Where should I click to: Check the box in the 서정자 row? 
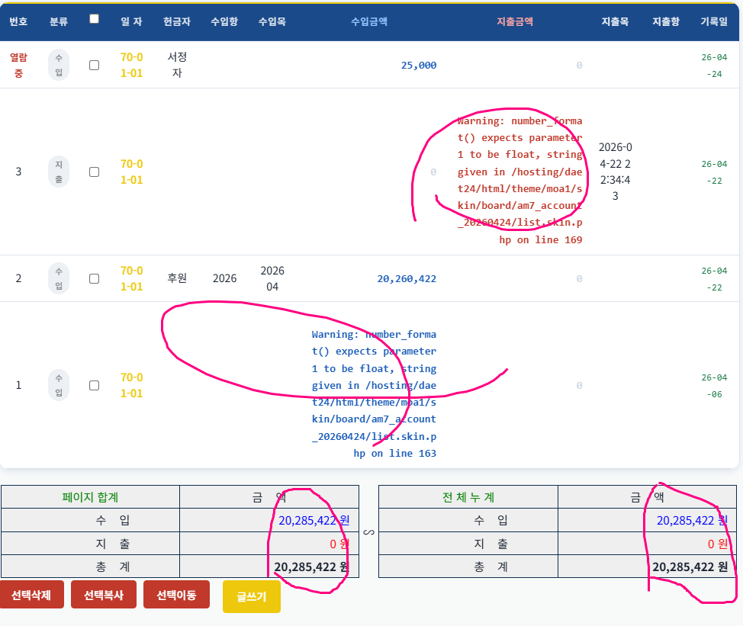click(x=94, y=66)
